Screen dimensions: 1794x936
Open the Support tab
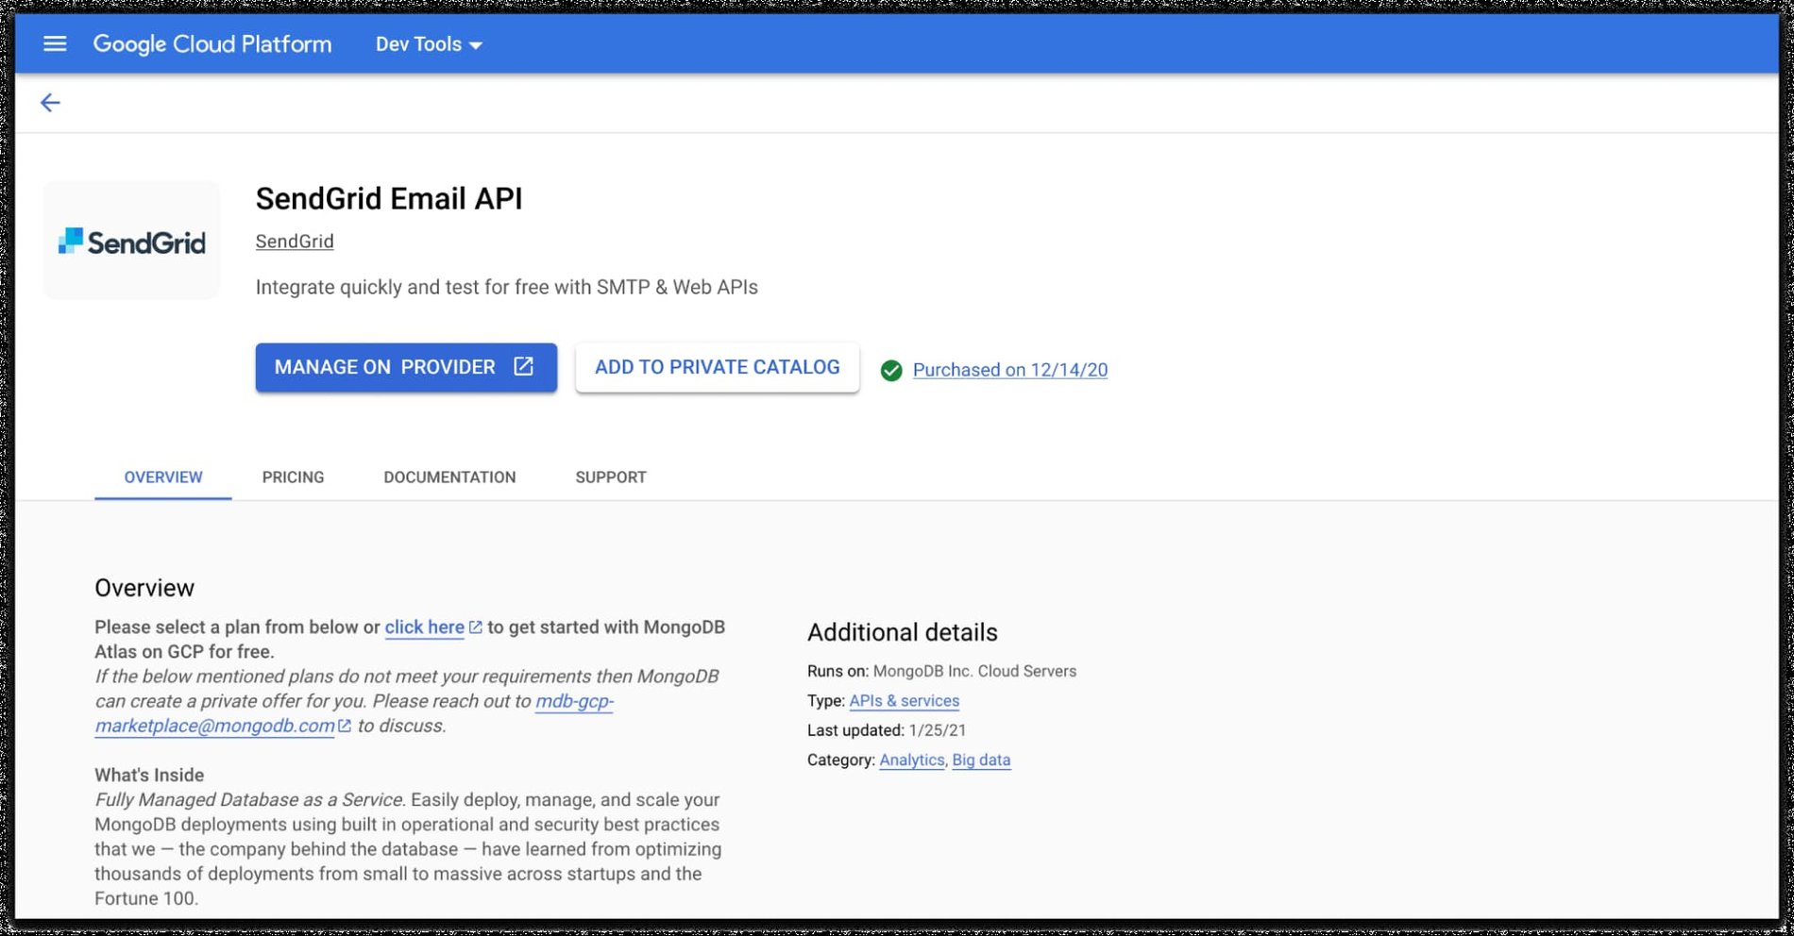click(611, 477)
